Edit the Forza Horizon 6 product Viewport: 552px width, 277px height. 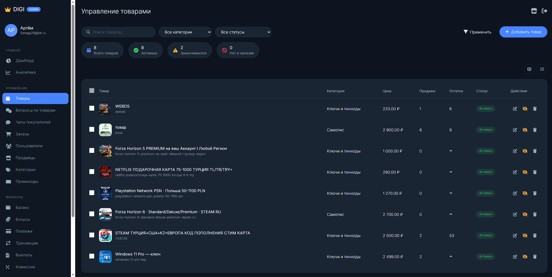pos(515,214)
